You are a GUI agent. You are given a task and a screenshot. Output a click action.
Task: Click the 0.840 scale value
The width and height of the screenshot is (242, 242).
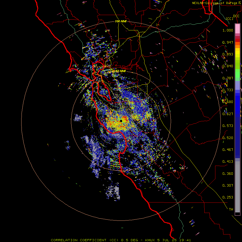coord(228,66)
